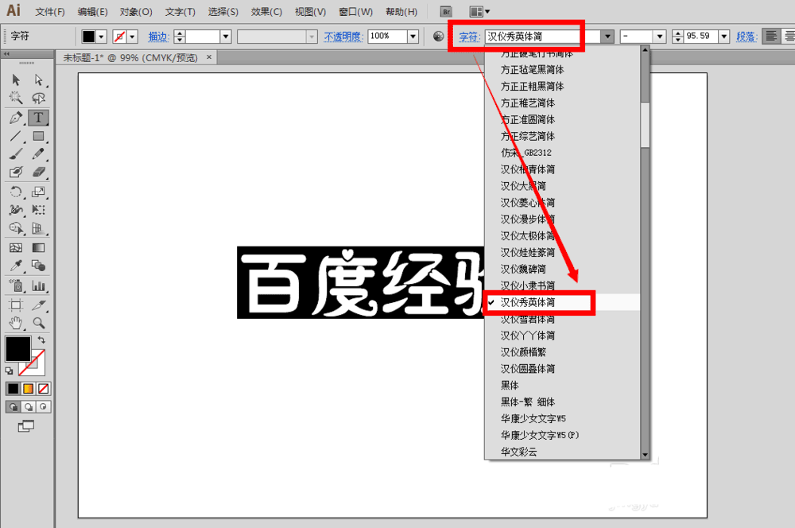Open stroke color dropdown in control bar

(133, 37)
